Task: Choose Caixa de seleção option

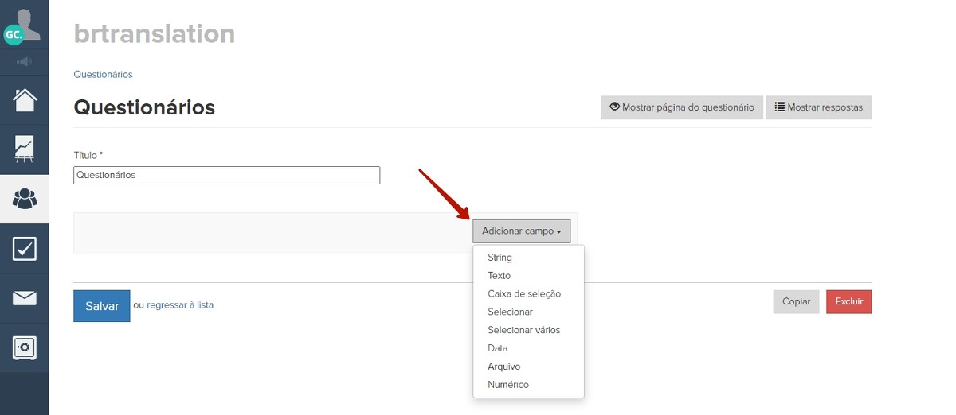Action: tap(524, 294)
